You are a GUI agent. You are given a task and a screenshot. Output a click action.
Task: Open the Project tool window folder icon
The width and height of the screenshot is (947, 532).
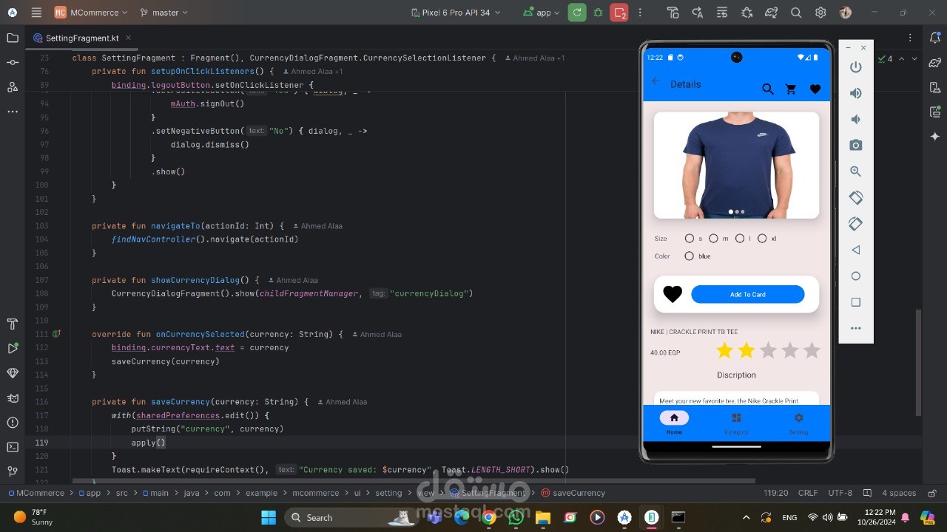coord(13,38)
